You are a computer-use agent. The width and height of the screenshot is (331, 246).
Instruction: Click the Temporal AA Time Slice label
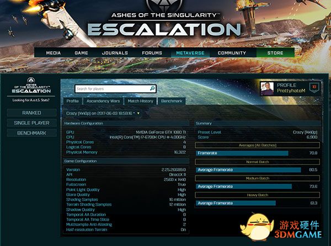pyautogui.click(x=88, y=220)
